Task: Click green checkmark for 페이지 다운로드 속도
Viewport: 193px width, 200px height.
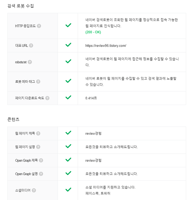Action: pyautogui.click(x=68, y=97)
